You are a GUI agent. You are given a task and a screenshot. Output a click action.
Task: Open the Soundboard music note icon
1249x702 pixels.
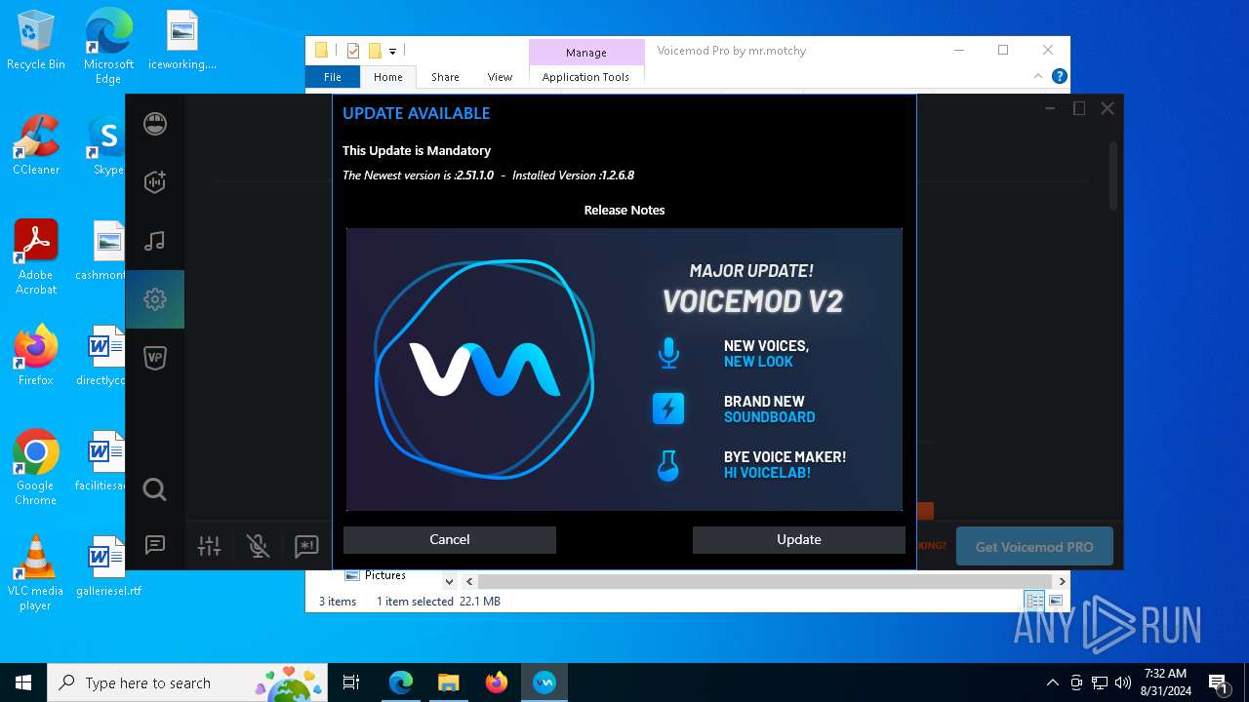pyautogui.click(x=155, y=241)
